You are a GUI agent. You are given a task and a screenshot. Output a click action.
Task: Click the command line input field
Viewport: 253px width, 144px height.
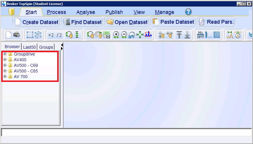(x=126, y=132)
